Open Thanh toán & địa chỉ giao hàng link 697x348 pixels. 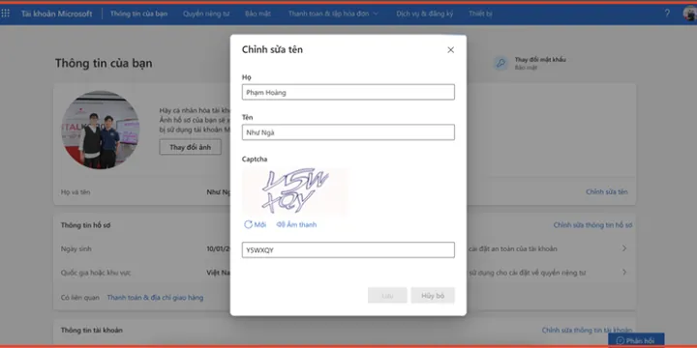point(155,298)
